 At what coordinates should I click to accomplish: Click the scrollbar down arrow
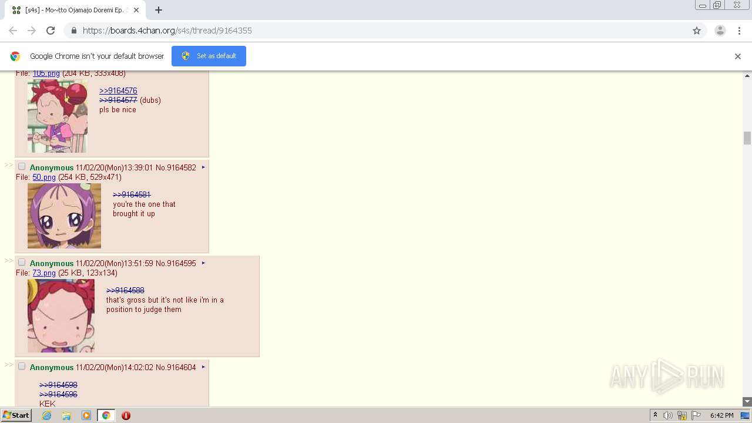(x=747, y=402)
